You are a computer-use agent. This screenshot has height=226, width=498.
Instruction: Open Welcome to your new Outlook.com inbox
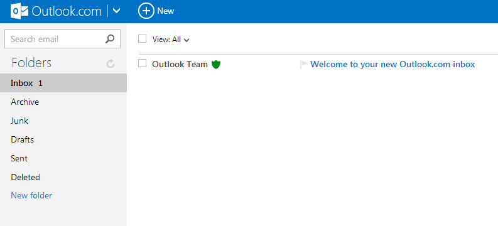tap(392, 65)
